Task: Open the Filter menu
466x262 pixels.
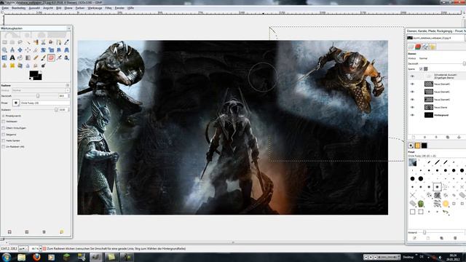Action: point(108,8)
